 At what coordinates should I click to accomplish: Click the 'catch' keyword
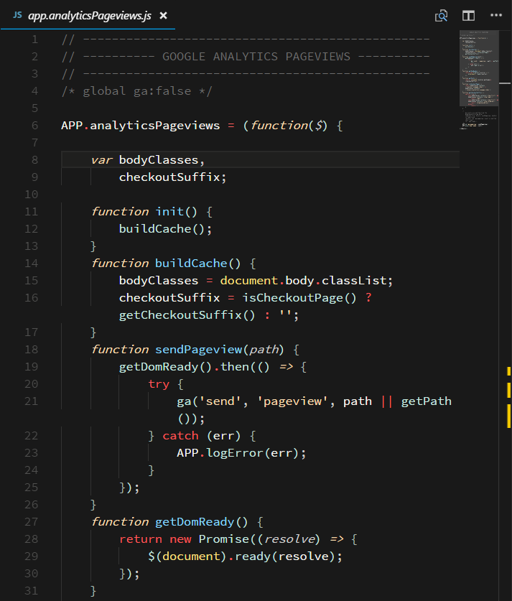tap(180, 436)
